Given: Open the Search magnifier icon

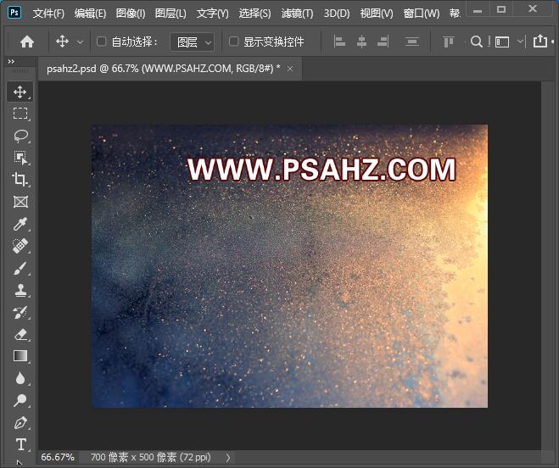Looking at the screenshot, I should [476, 42].
